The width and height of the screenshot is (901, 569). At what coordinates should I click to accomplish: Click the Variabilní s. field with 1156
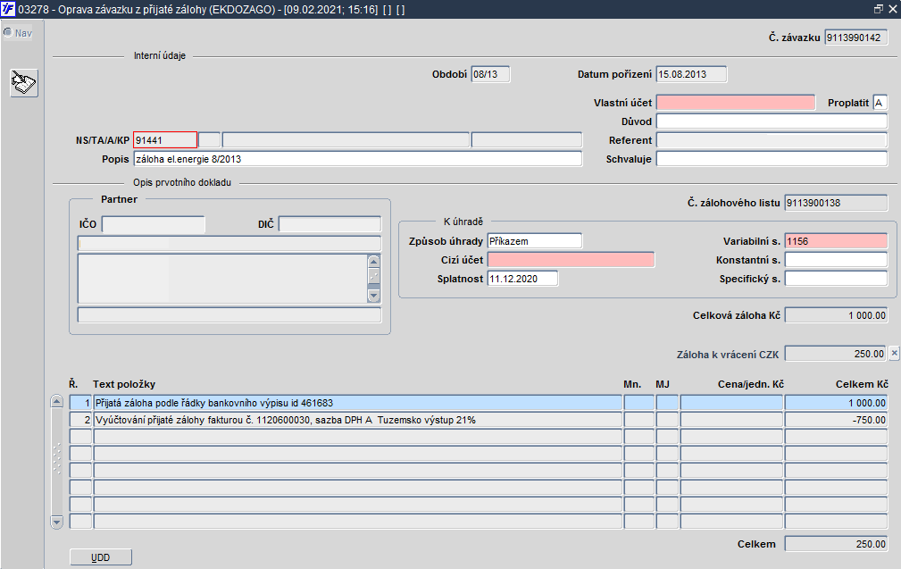tap(836, 241)
